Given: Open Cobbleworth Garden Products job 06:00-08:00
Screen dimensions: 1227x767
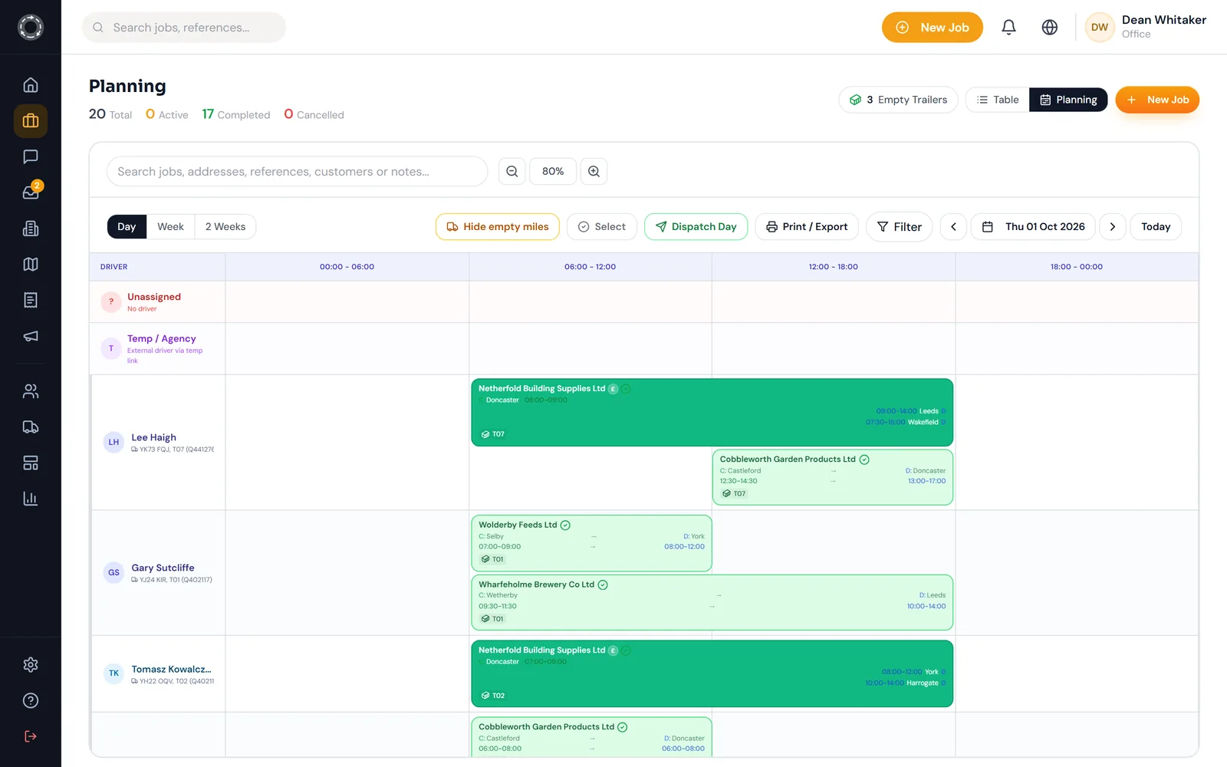Looking at the screenshot, I should [x=591, y=737].
